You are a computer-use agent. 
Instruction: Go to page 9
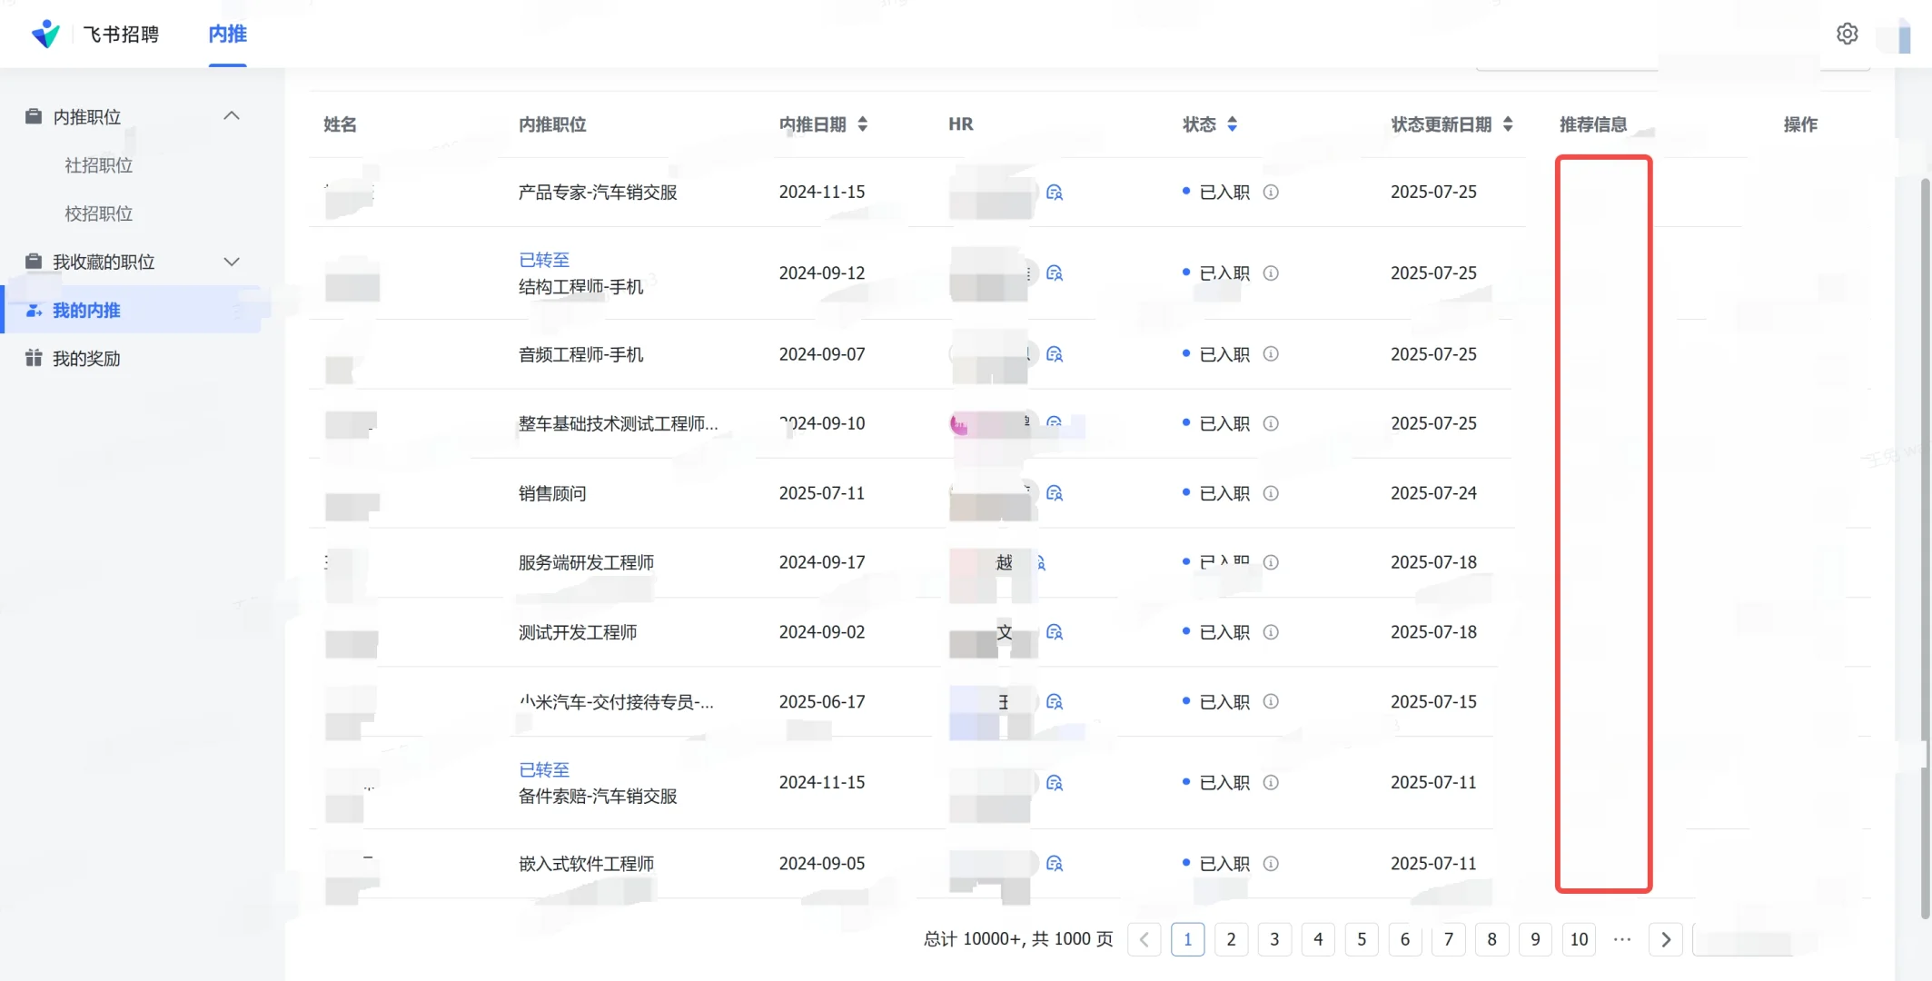coord(1535,939)
